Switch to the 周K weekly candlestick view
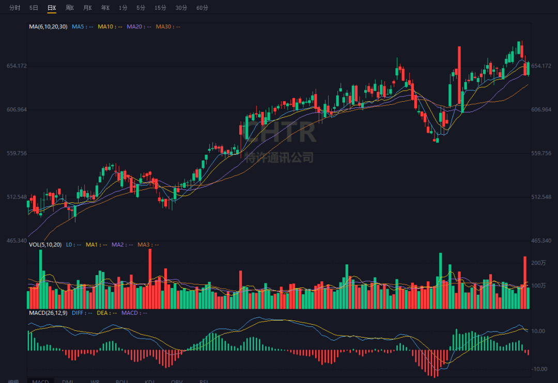Screen dimensions: 558x383 pos(70,8)
